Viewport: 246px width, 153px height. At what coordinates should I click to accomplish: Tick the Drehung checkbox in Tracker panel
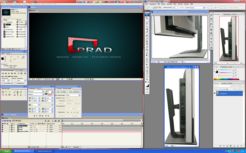pyautogui.click(x=65, y=104)
